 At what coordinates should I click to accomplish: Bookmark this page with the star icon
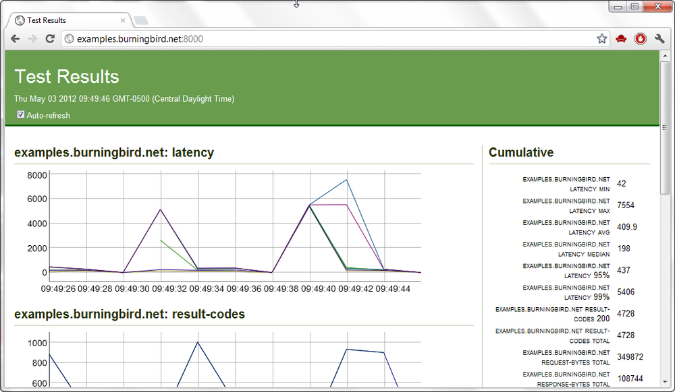click(x=601, y=39)
